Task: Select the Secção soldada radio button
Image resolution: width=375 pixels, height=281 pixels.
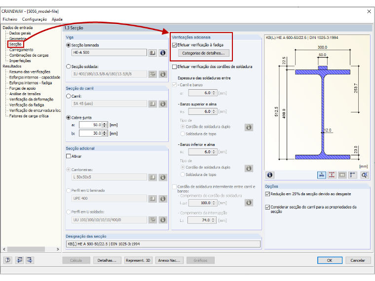Action: (x=69, y=67)
